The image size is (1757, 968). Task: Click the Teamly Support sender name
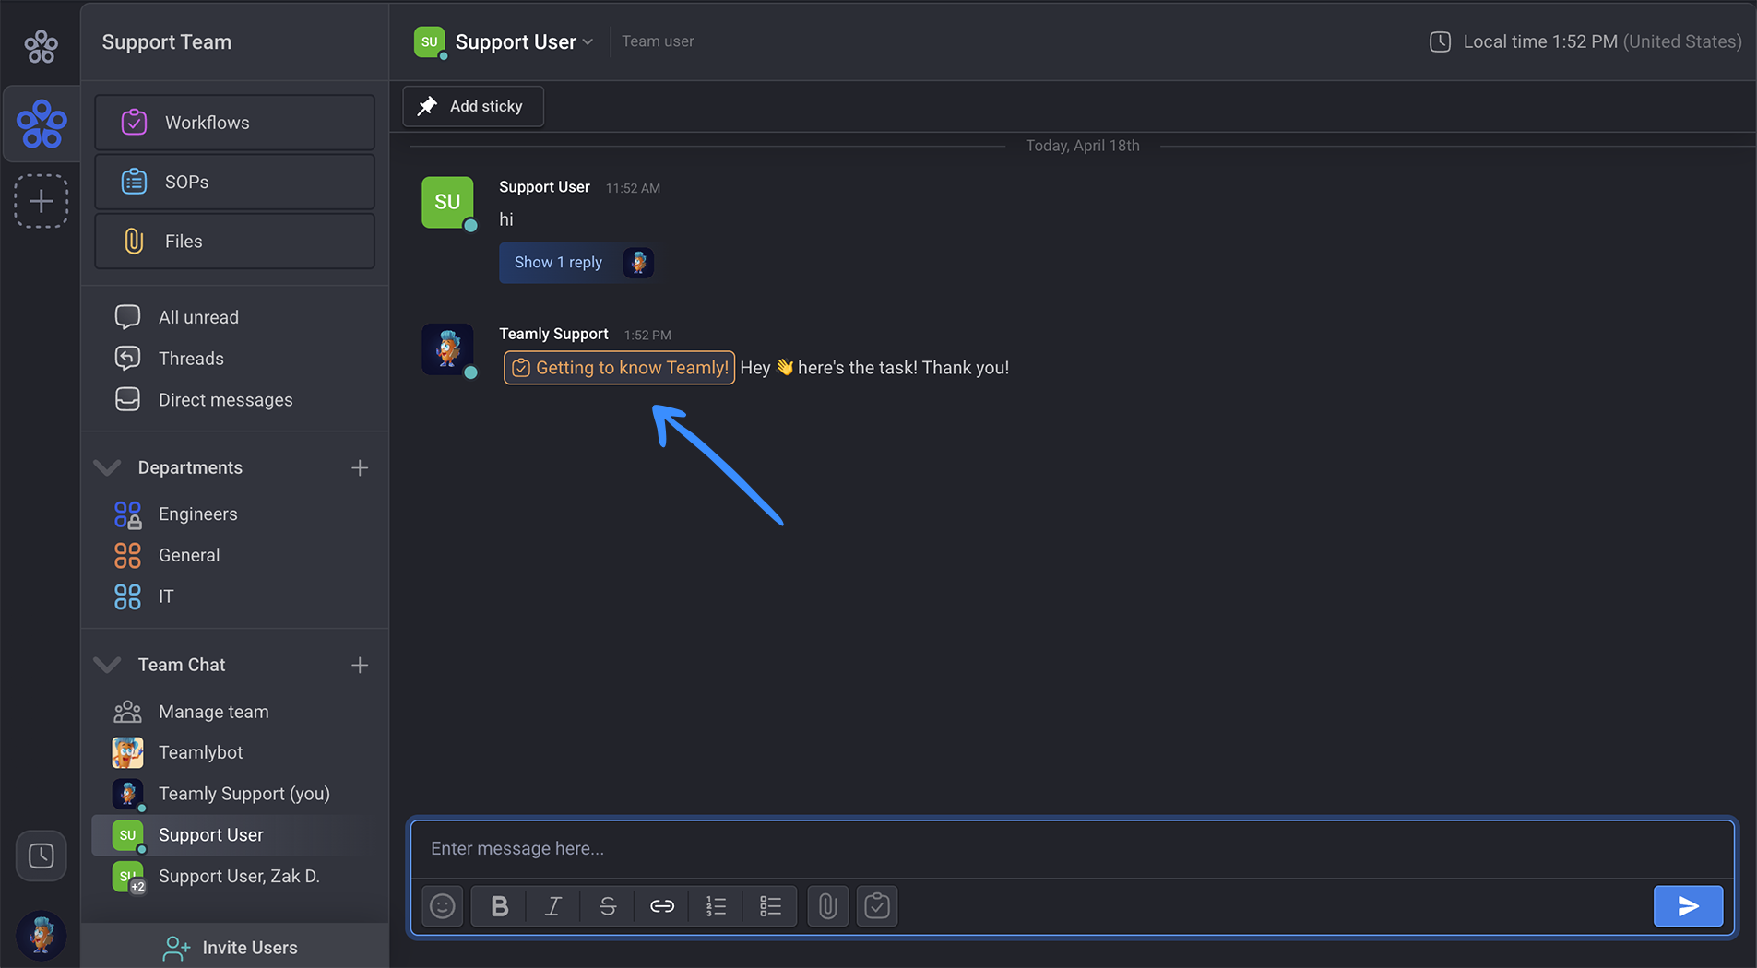pyautogui.click(x=553, y=334)
